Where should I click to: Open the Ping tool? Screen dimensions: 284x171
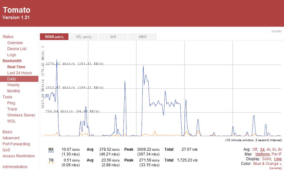tap(11, 103)
